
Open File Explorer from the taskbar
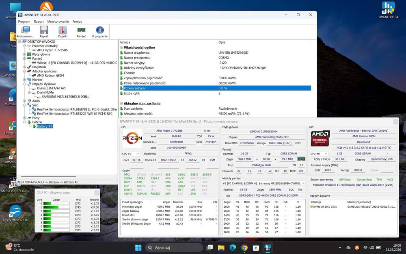221,248
